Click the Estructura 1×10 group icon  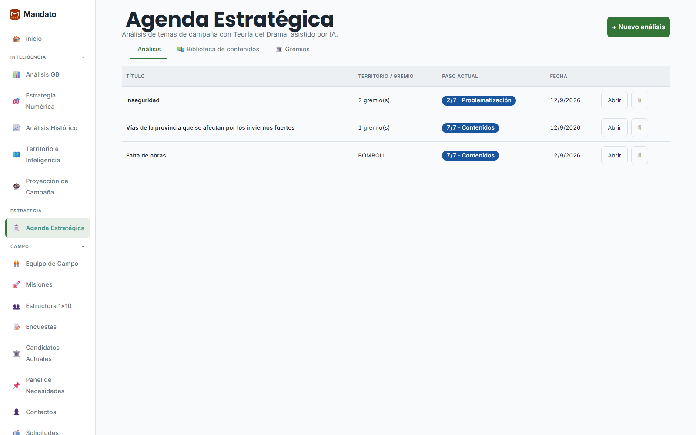tap(17, 306)
